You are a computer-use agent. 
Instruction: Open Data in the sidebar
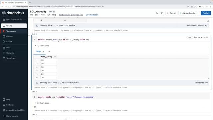point(8,48)
